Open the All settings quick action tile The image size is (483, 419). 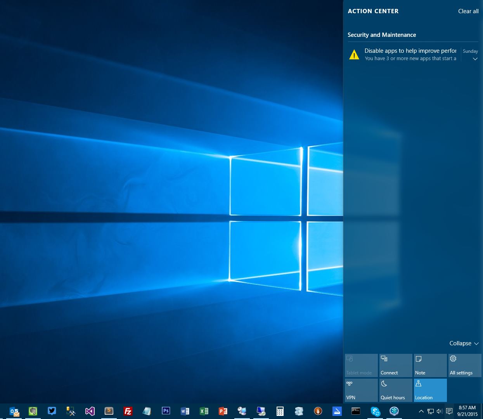465,365
